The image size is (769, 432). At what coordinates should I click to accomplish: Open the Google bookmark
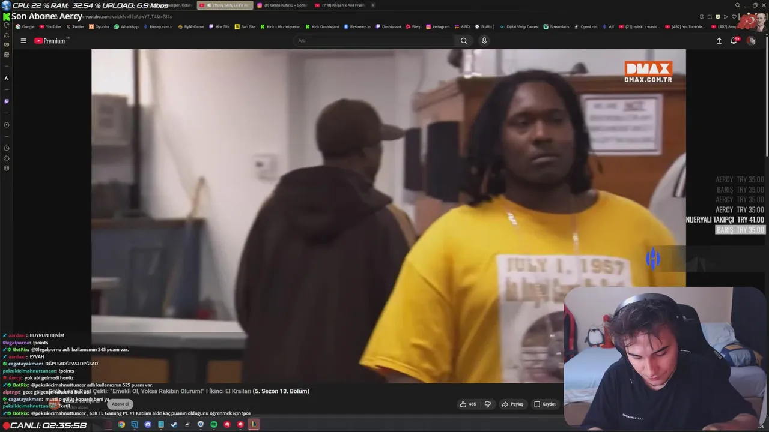(x=25, y=26)
